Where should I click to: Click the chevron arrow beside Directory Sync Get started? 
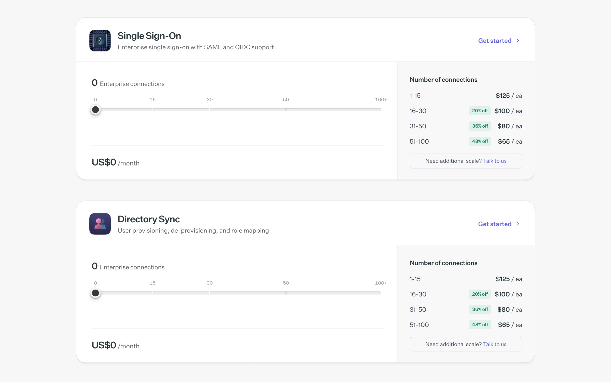pyautogui.click(x=518, y=224)
